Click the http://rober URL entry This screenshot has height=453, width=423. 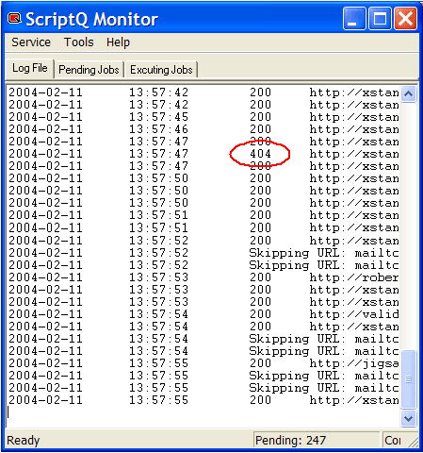(x=354, y=277)
